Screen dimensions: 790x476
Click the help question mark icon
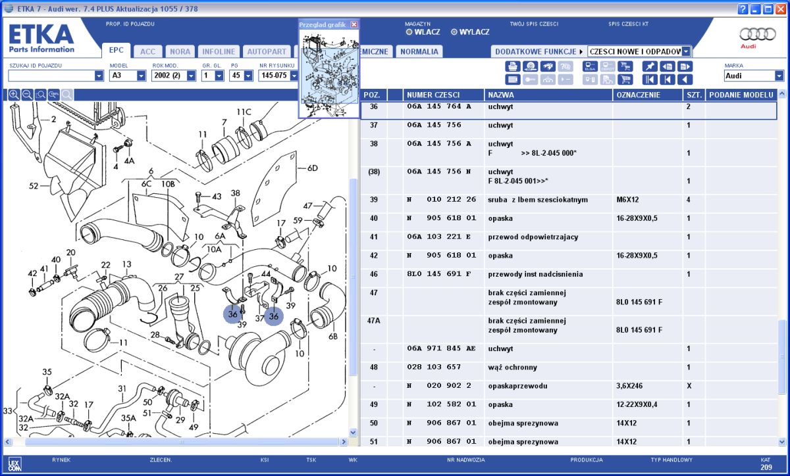743,9
